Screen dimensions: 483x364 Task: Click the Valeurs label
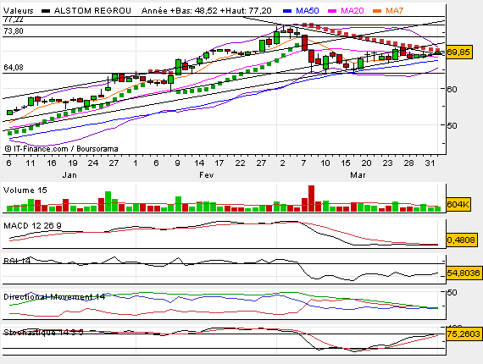pos(18,11)
